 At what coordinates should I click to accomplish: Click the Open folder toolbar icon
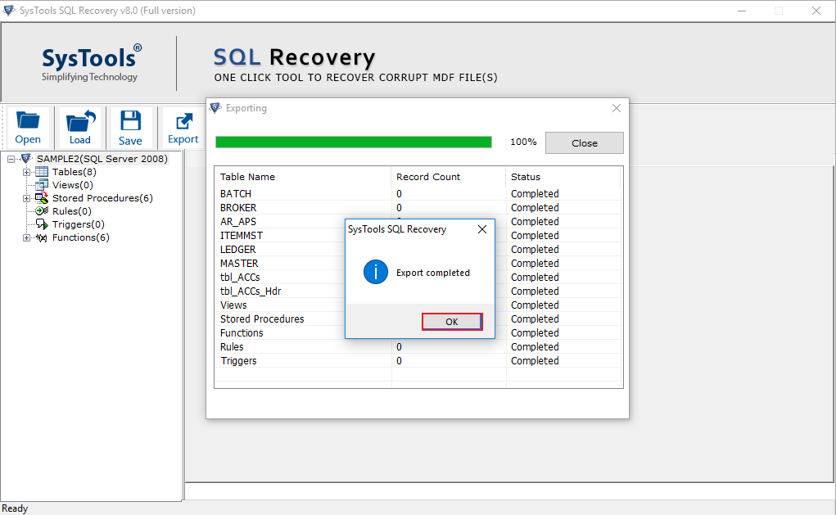pos(28,121)
